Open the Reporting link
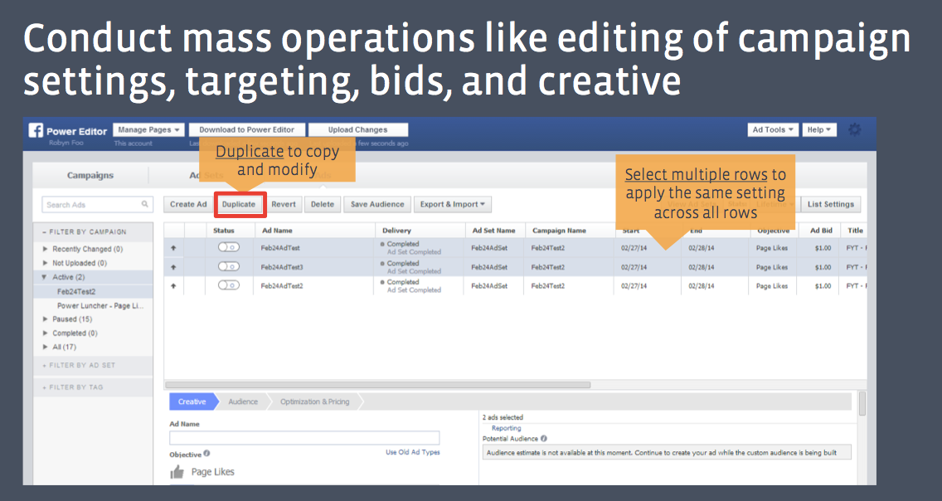 point(507,428)
